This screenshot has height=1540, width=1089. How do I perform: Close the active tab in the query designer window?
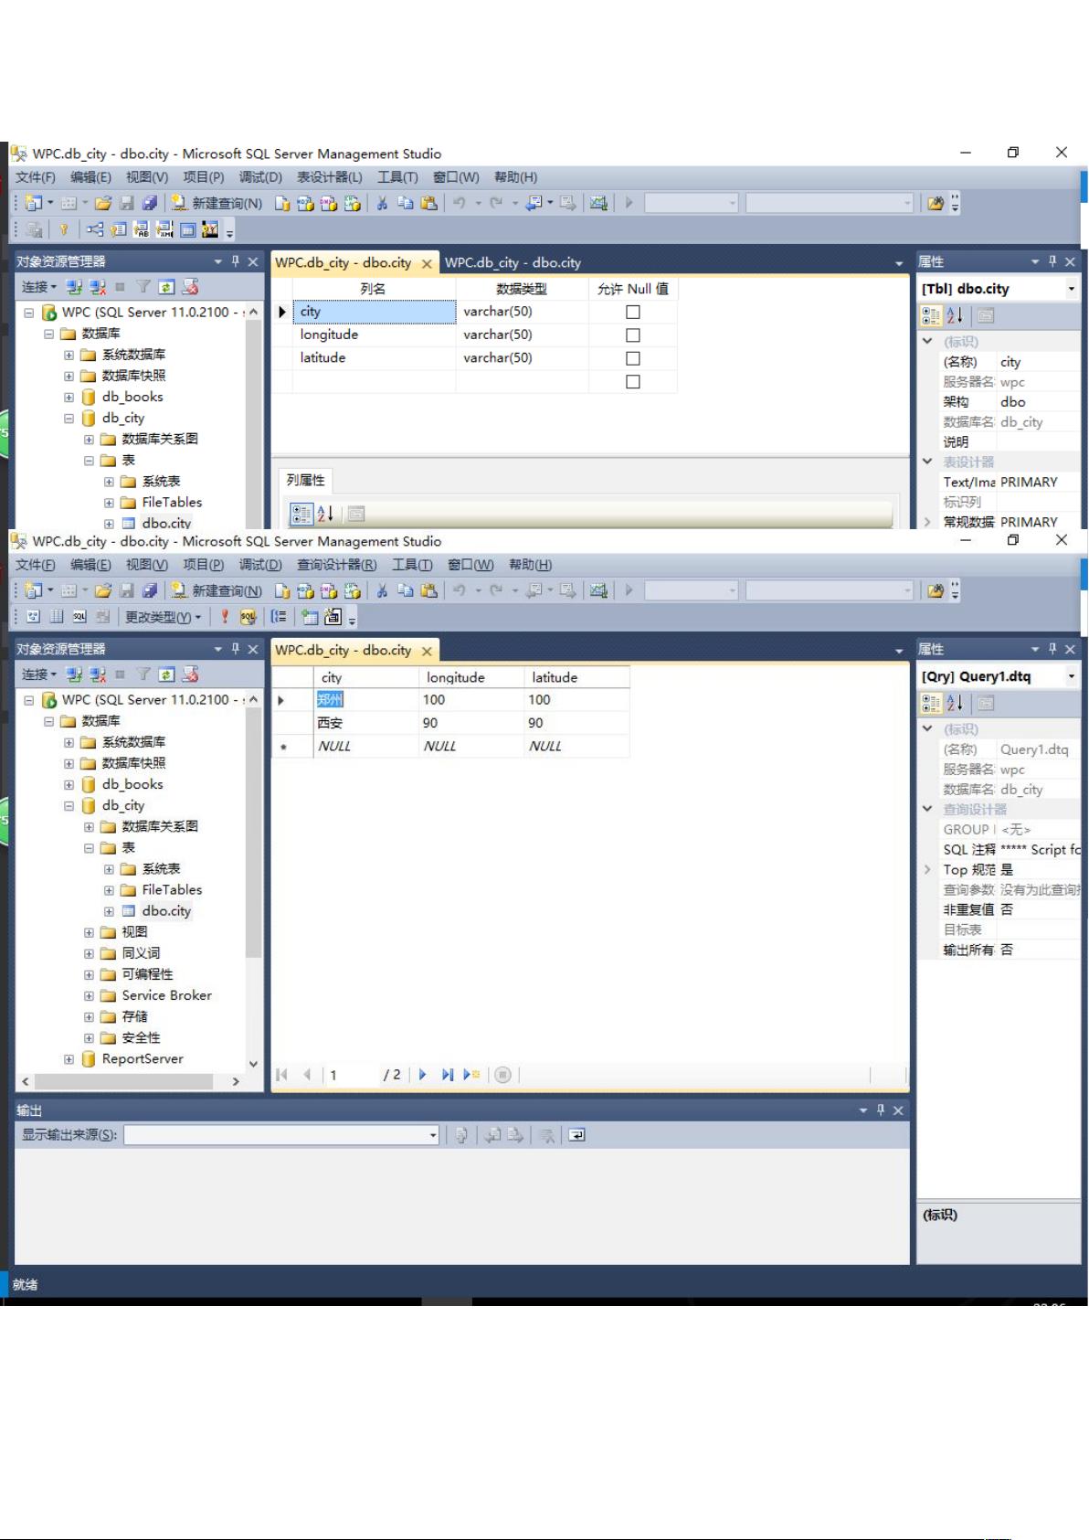[x=427, y=651]
